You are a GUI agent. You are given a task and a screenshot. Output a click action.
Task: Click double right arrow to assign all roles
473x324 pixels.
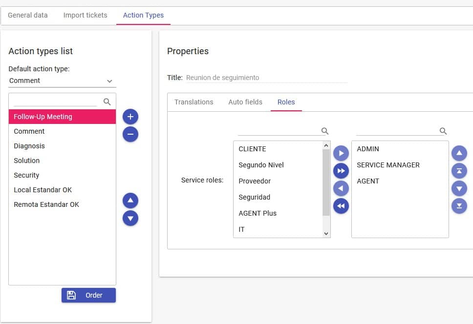click(x=341, y=171)
